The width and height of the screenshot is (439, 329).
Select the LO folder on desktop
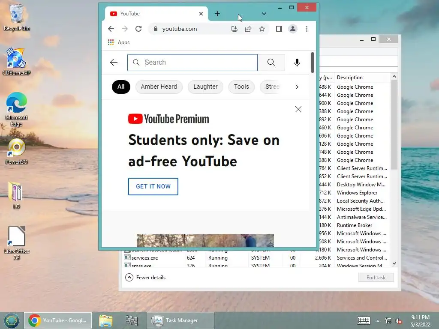tap(16, 195)
